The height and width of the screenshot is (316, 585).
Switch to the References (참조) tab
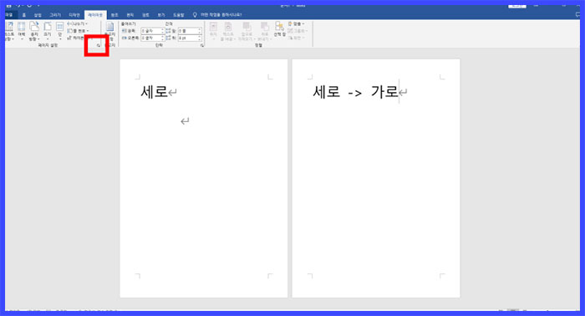[114, 15]
